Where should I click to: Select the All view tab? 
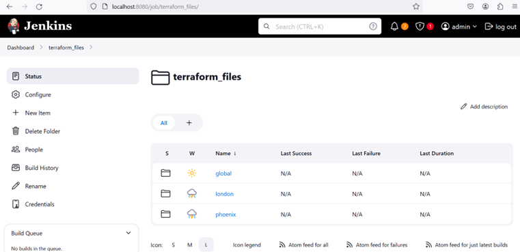(164, 123)
